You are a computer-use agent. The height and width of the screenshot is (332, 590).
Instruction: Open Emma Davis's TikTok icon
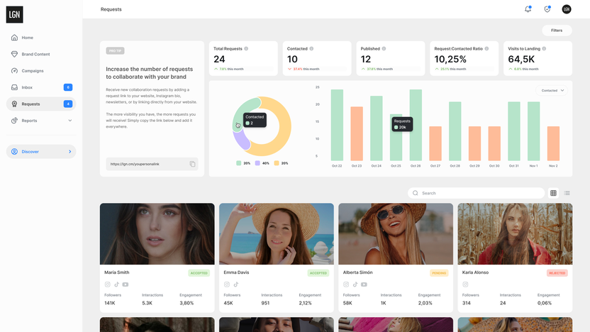coord(235,284)
